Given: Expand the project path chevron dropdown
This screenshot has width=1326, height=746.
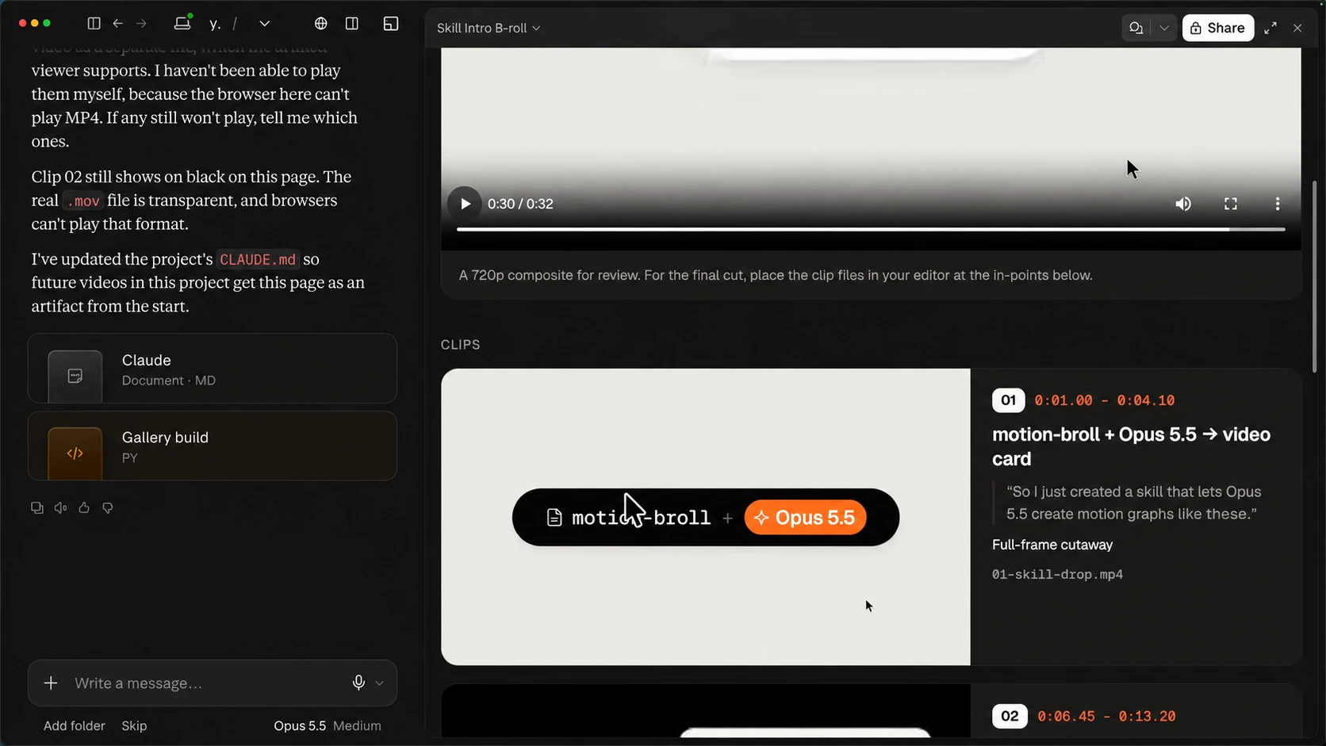Looking at the screenshot, I should [x=265, y=24].
